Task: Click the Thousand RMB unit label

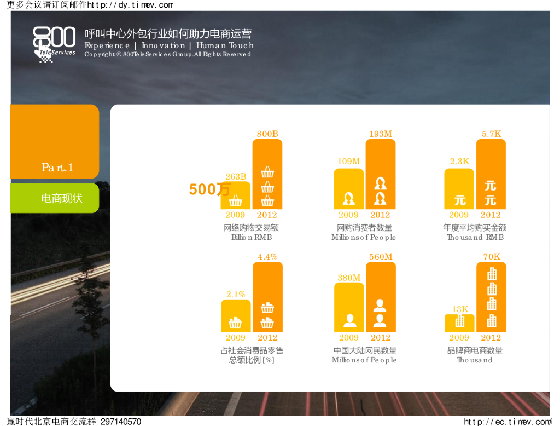Action: coord(475,237)
